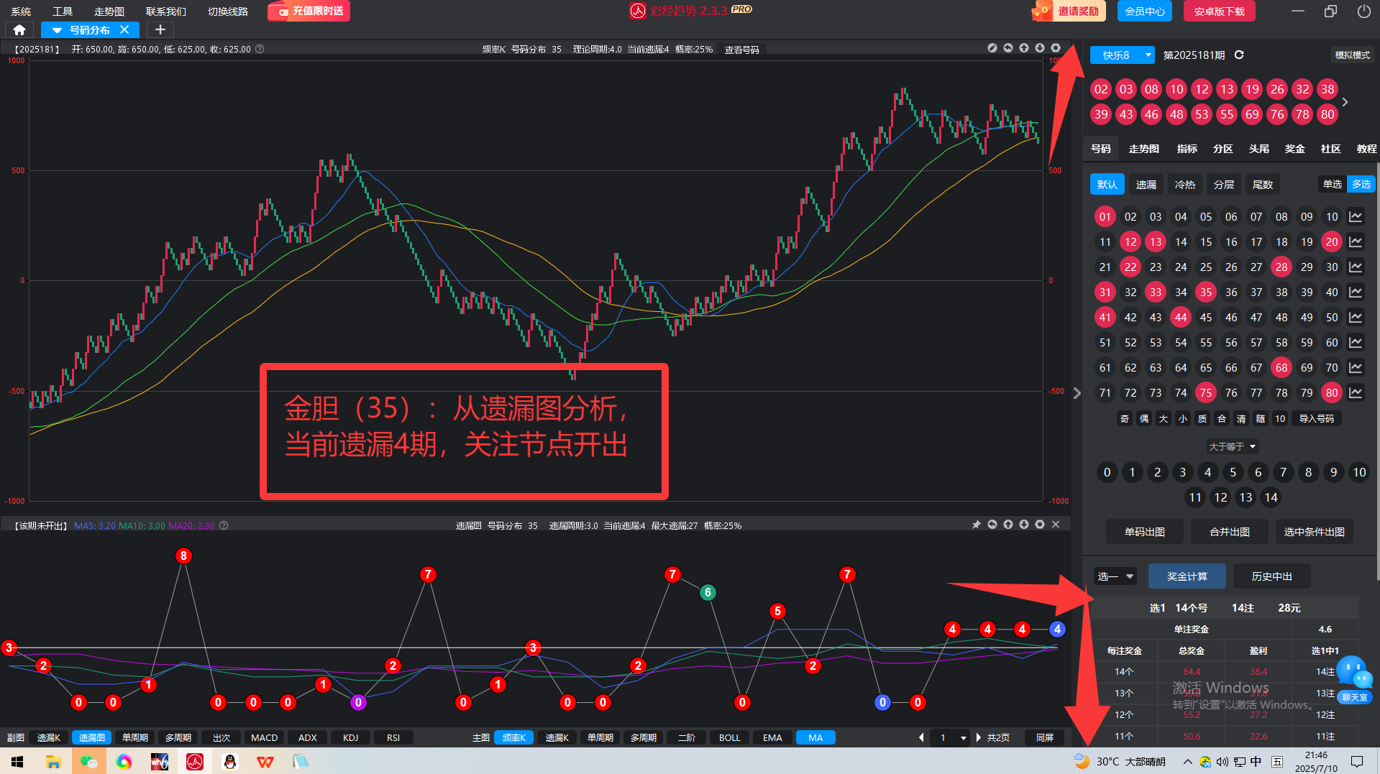Open the Windows Start menu
Screen dimensions: 1380x774
click(x=17, y=761)
